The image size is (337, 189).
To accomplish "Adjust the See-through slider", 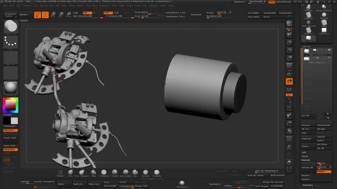I will 257,2.
